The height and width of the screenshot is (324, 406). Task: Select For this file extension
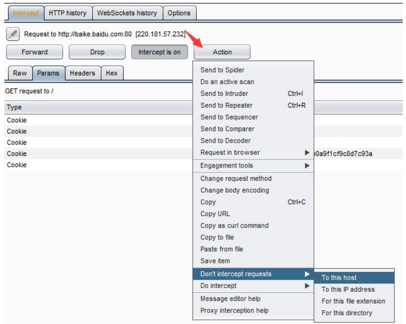pyautogui.click(x=354, y=301)
